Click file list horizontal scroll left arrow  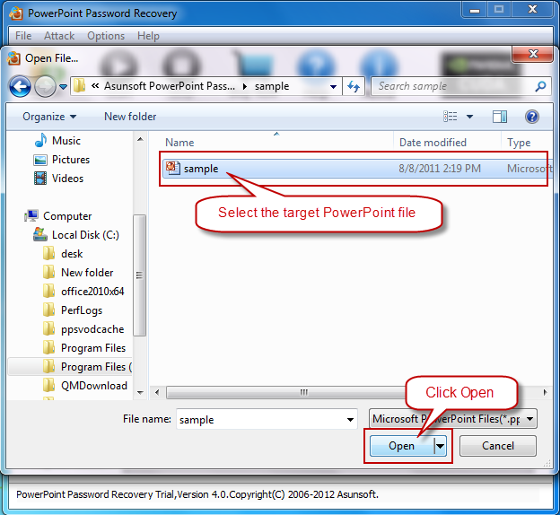(157, 392)
